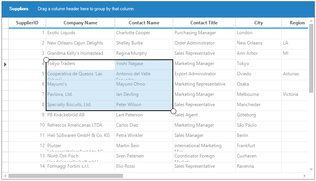Image resolution: width=316 pixels, height=181 pixels.
Task: Select the Sales Agent title cell
Action: [x=186, y=115]
